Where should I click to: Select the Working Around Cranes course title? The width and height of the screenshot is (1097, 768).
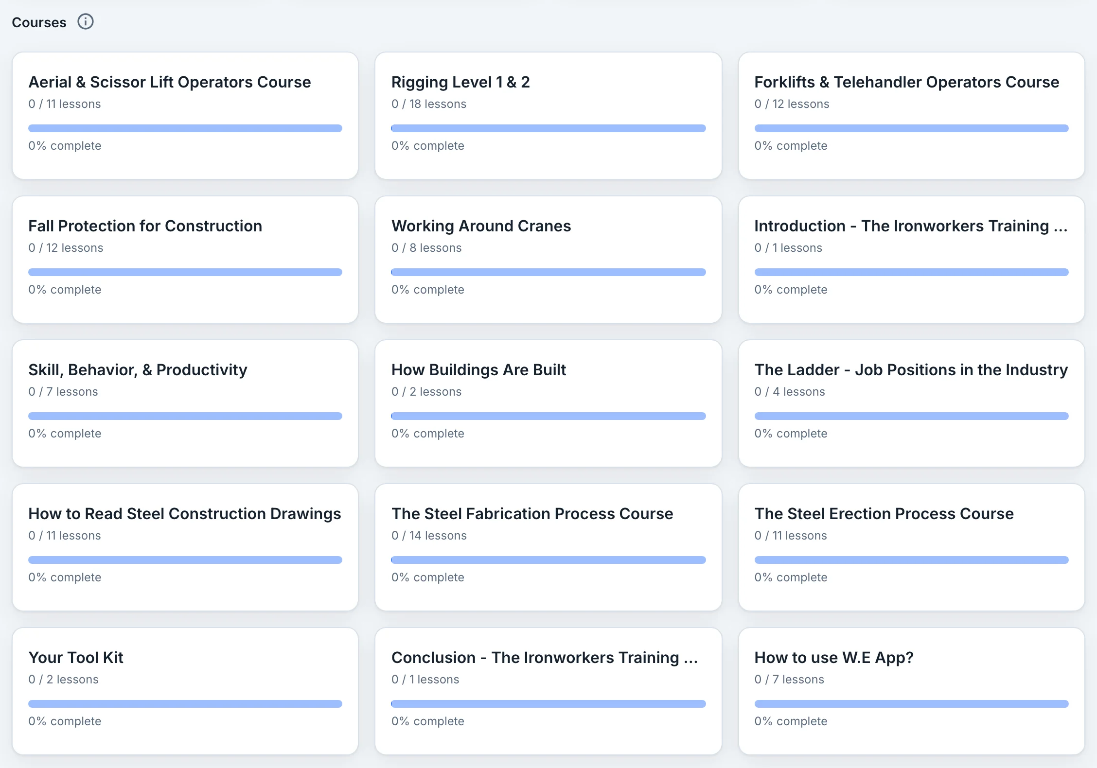[x=481, y=226]
